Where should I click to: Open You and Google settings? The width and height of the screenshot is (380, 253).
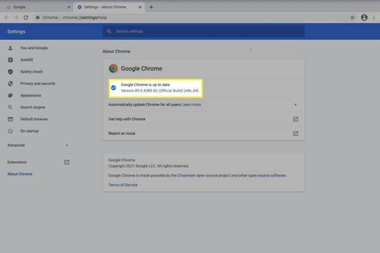coord(34,48)
